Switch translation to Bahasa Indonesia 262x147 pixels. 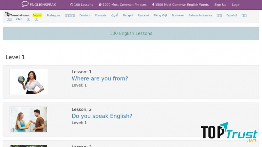click(200, 15)
